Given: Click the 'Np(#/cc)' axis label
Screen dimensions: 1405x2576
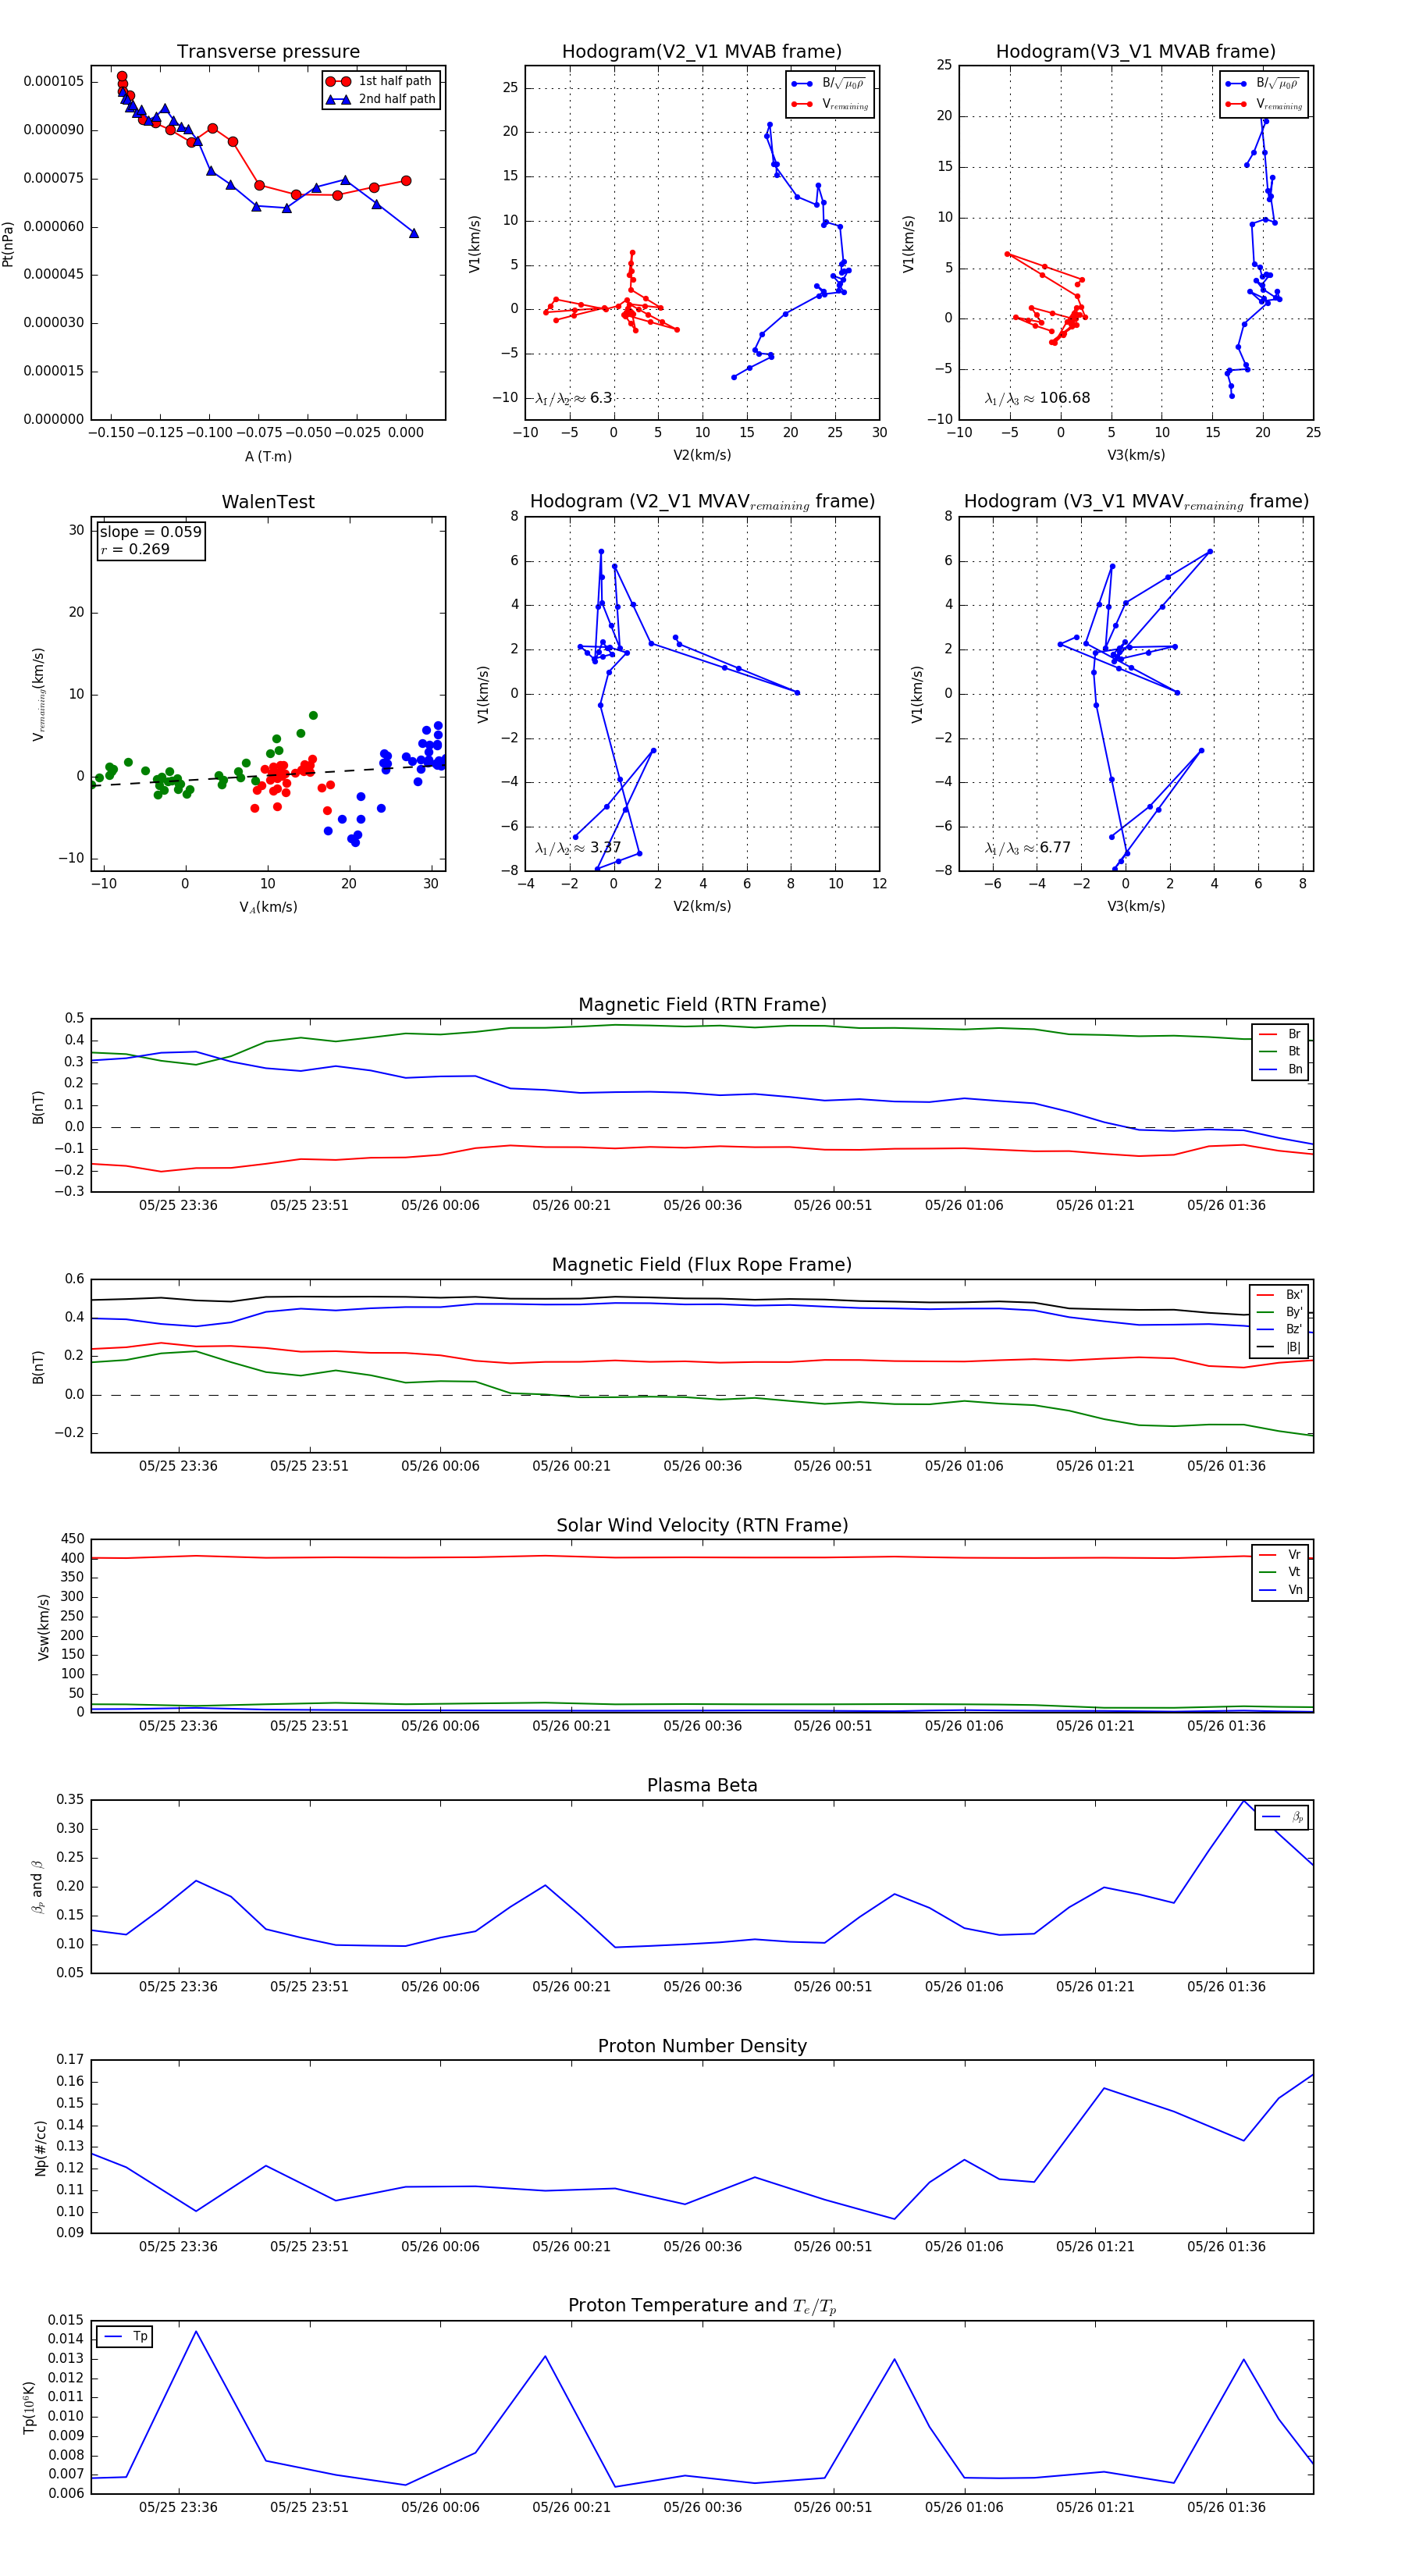Looking at the screenshot, I should (41, 2149).
